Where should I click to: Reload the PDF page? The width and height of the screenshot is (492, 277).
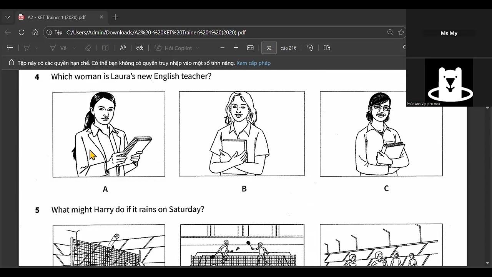22,32
